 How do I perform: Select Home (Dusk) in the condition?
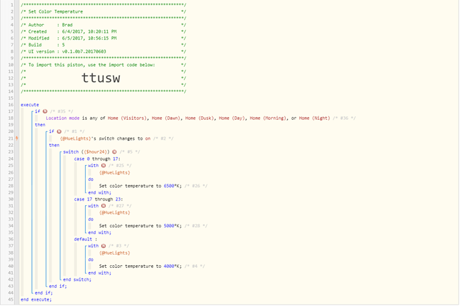point(200,118)
